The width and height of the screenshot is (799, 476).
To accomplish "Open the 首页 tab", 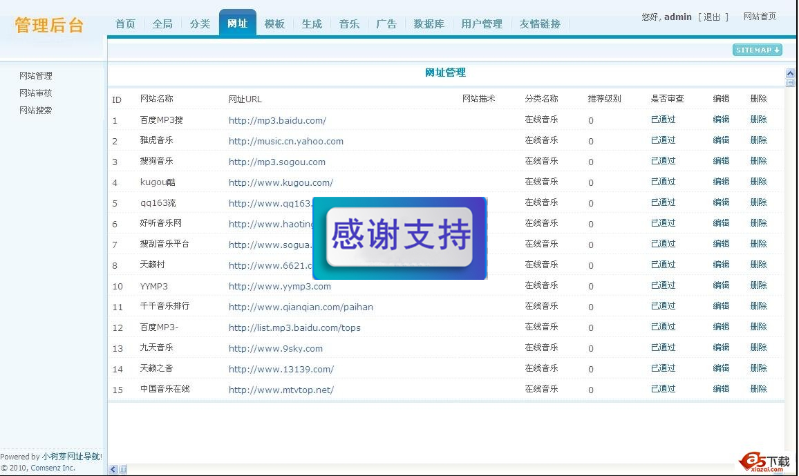I will point(125,24).
